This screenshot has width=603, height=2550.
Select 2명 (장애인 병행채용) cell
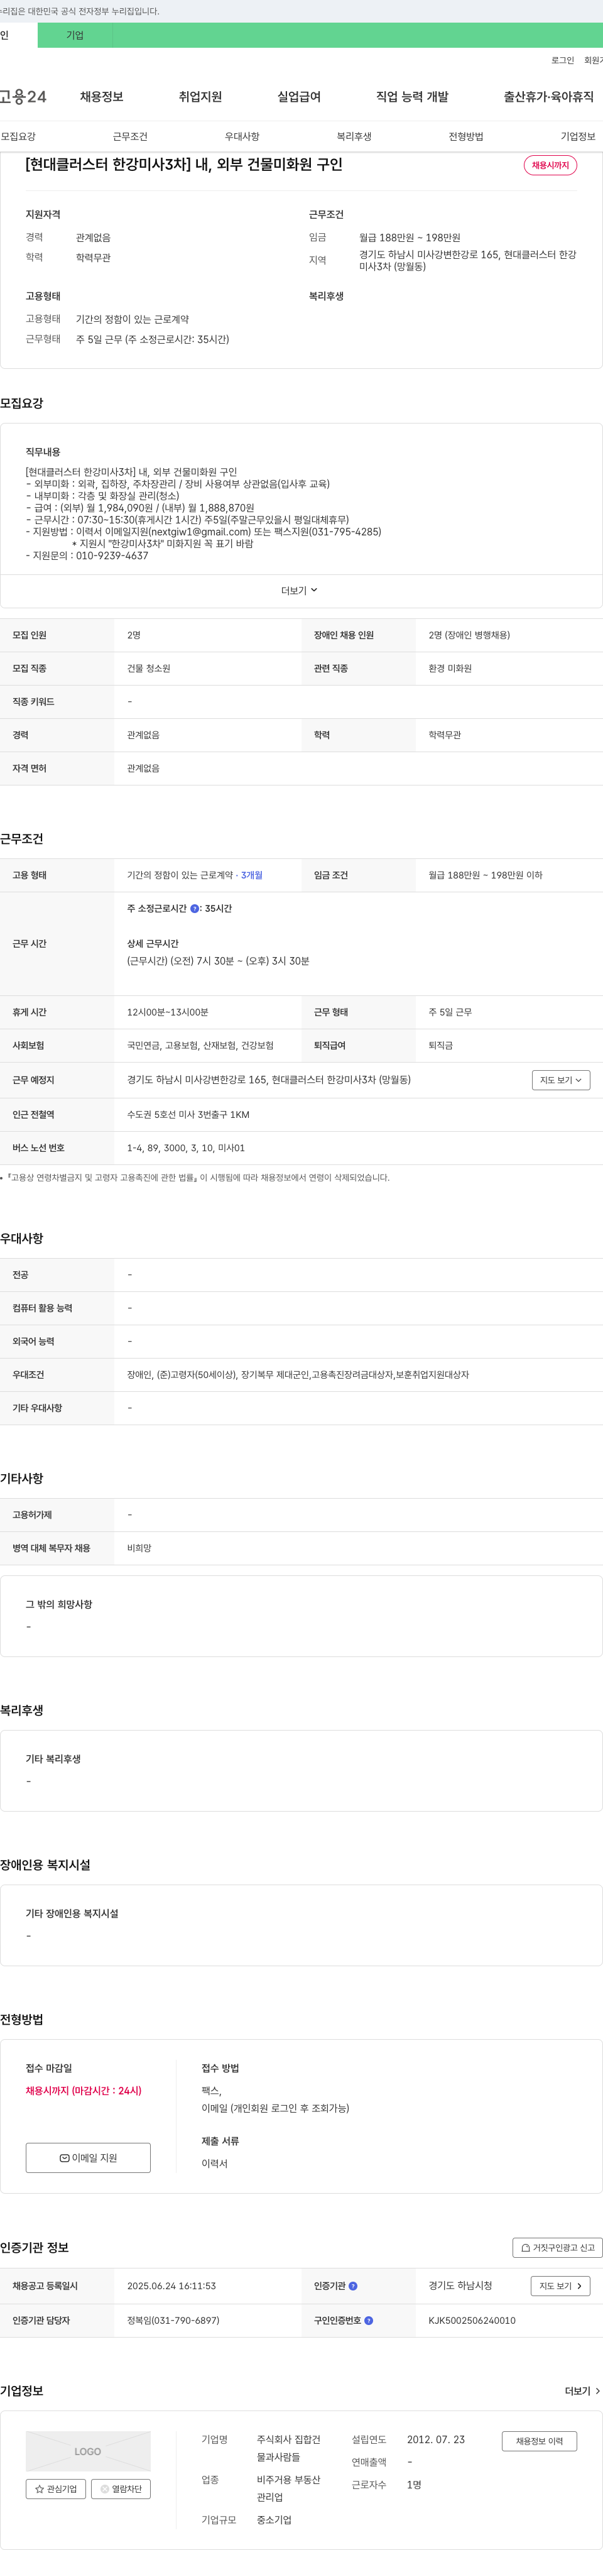point(469,635)
